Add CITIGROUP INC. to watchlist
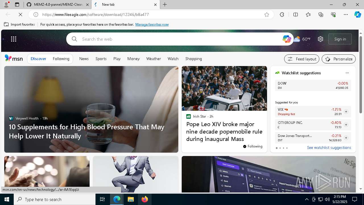Screen dimensions: 364x205 [346, 125]
